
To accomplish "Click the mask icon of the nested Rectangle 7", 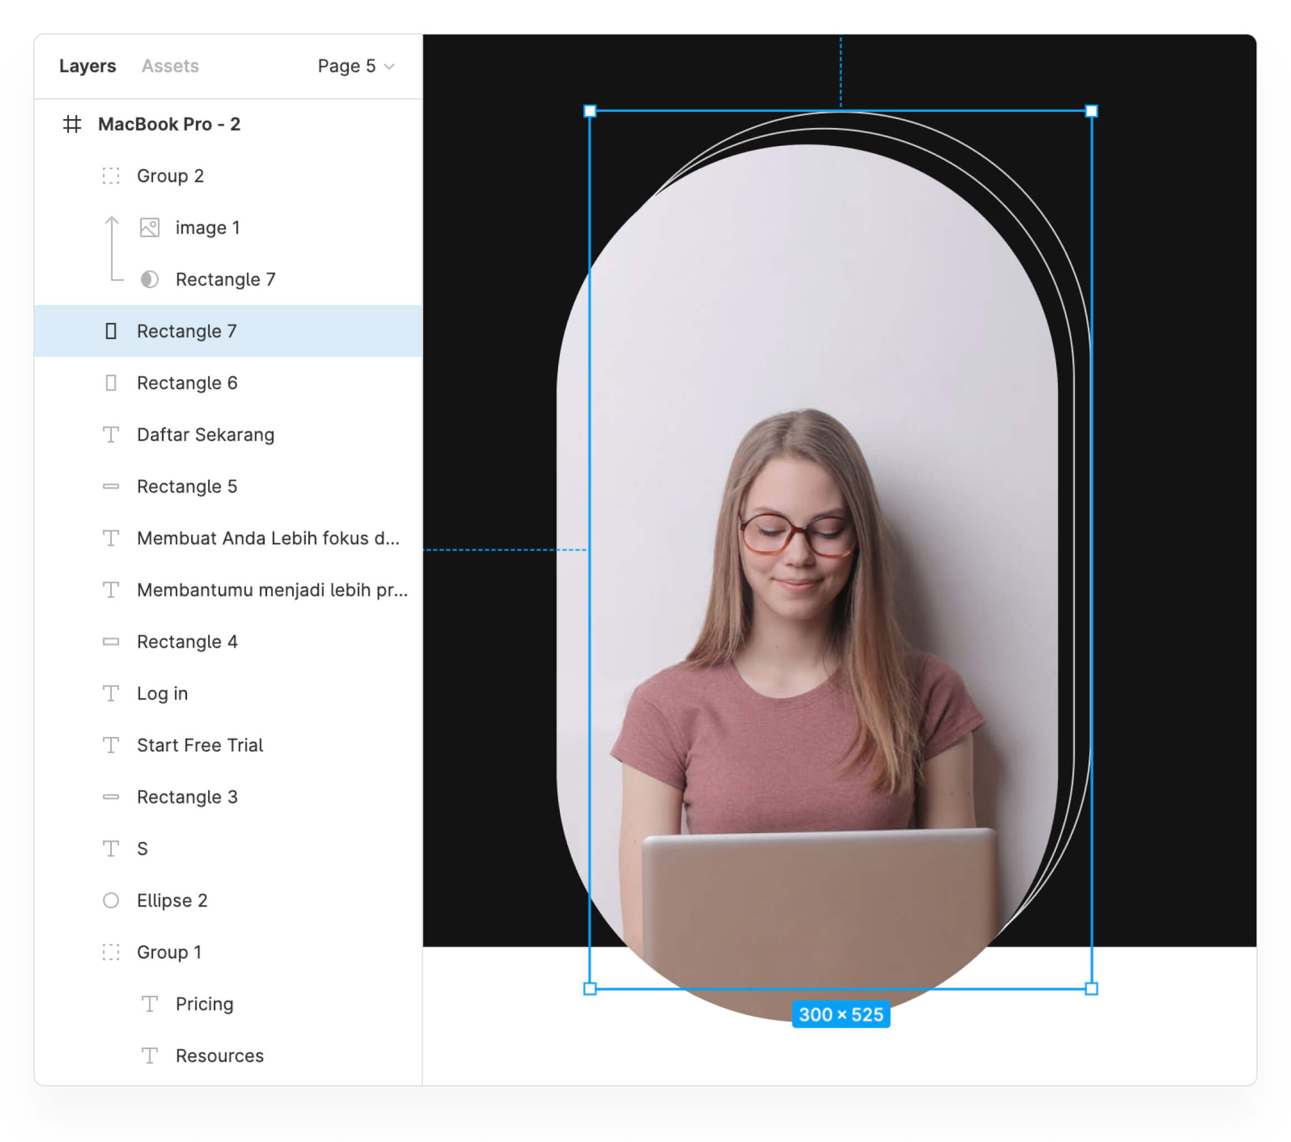I will click(150, 279).
